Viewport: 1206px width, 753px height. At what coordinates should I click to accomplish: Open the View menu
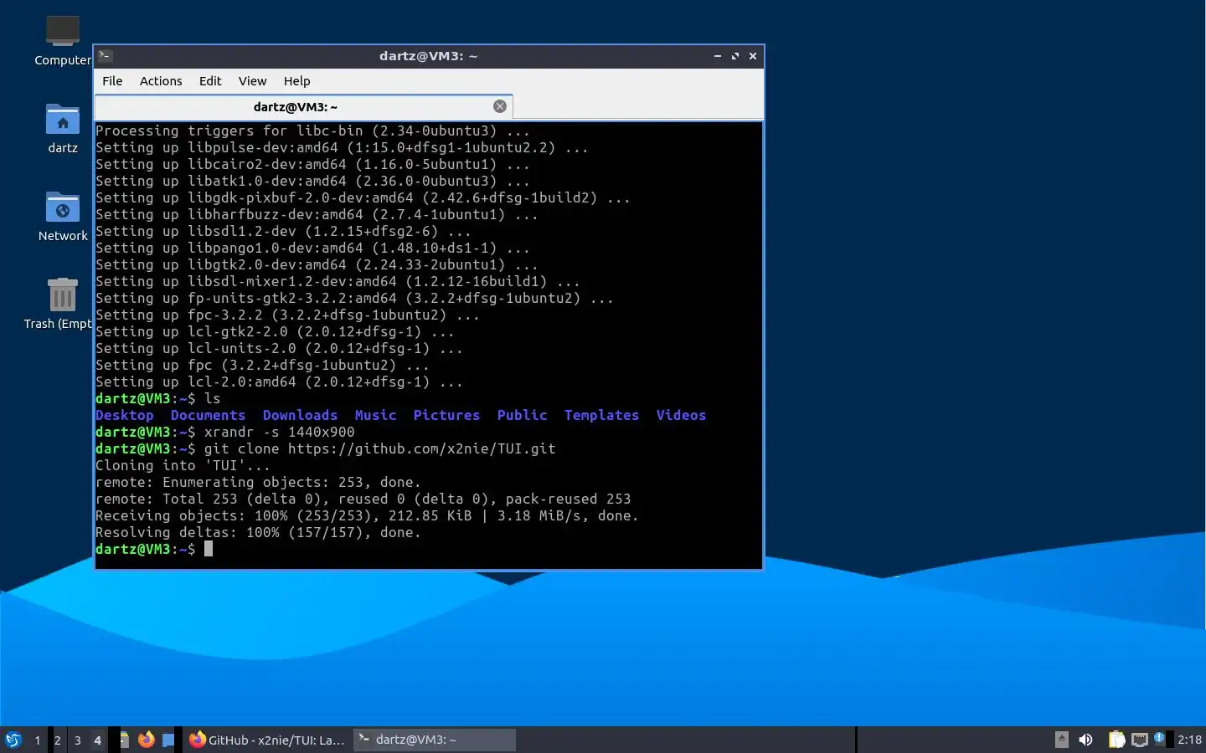coord(252,81)
